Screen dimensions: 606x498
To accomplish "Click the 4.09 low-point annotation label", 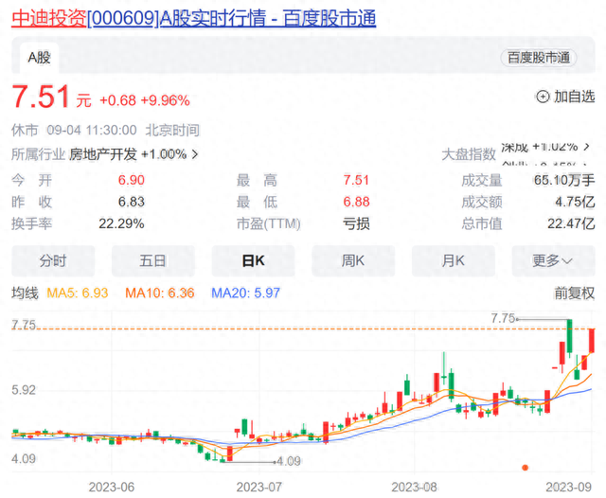I will pyautogui.click(x=289, y=461).
